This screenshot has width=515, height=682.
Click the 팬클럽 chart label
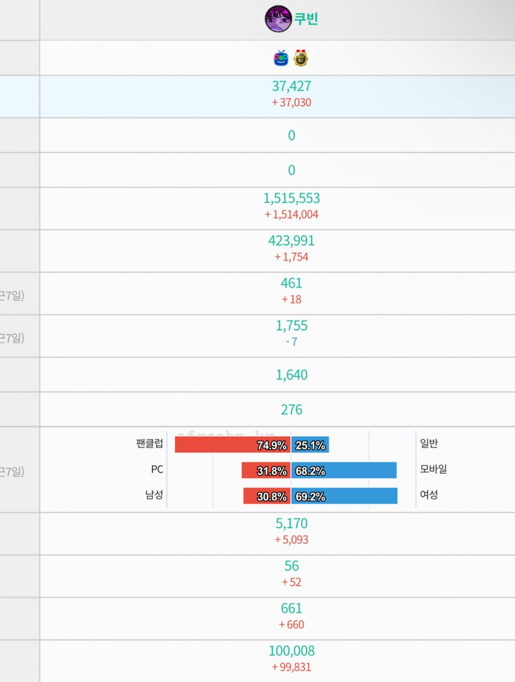tap(150, 443)
